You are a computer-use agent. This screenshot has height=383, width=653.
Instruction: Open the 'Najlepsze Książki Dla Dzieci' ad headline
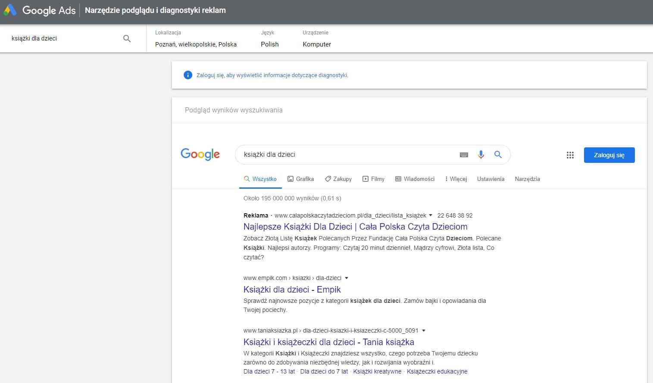356,227
